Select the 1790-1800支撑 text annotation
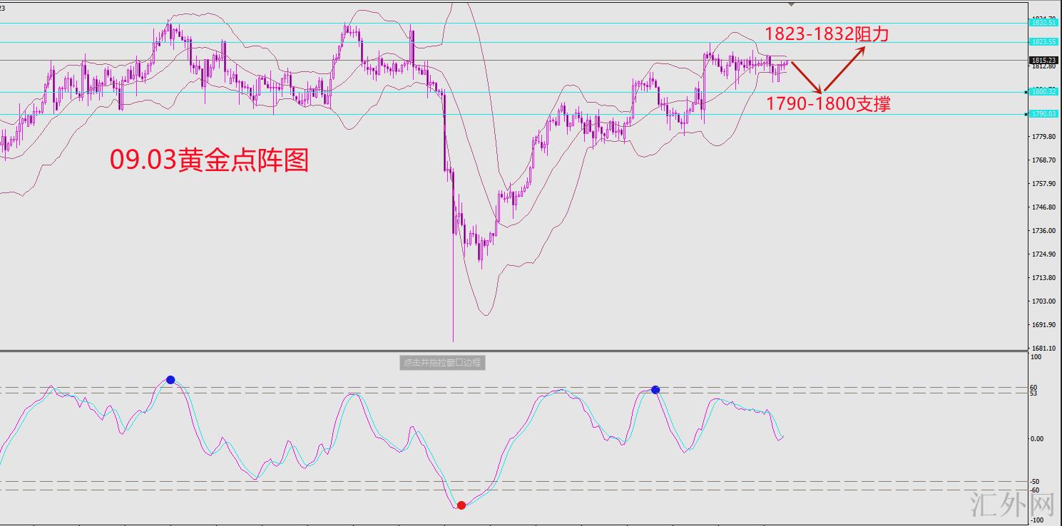 [828, 103]
